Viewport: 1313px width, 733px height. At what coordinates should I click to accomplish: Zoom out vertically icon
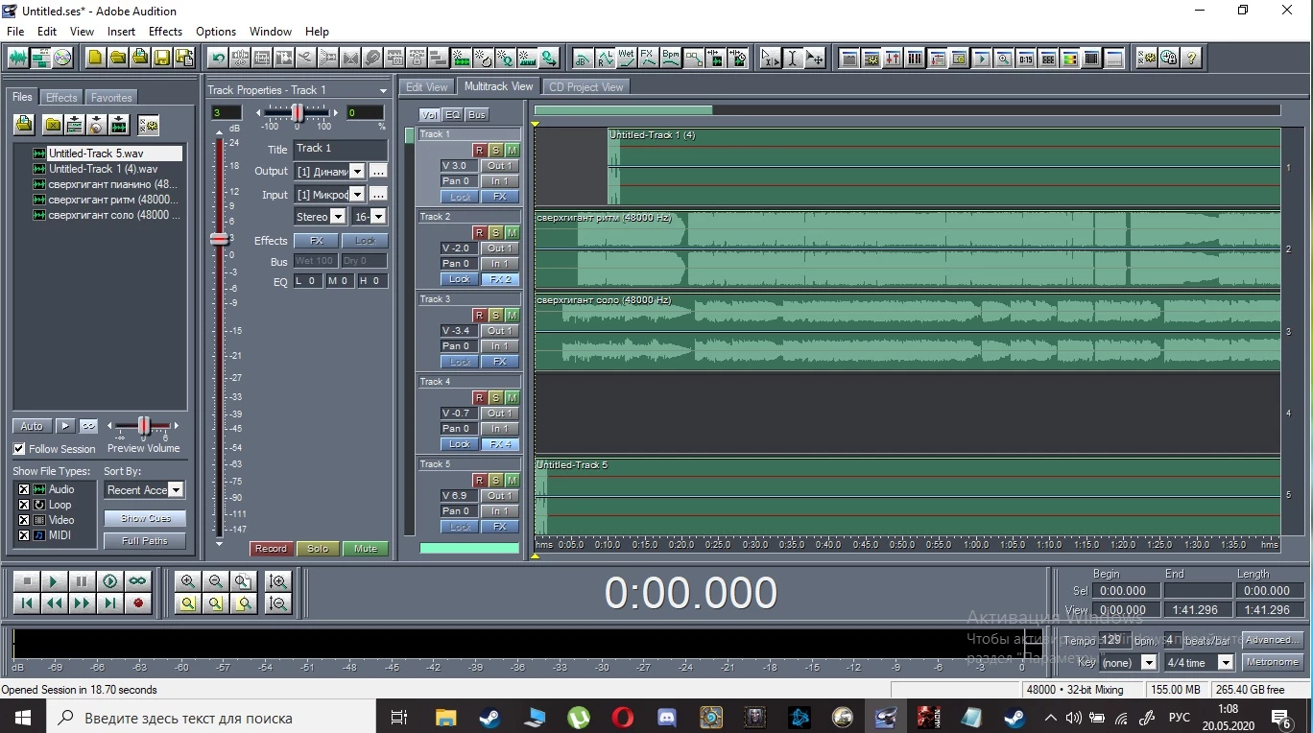[278, 603]
